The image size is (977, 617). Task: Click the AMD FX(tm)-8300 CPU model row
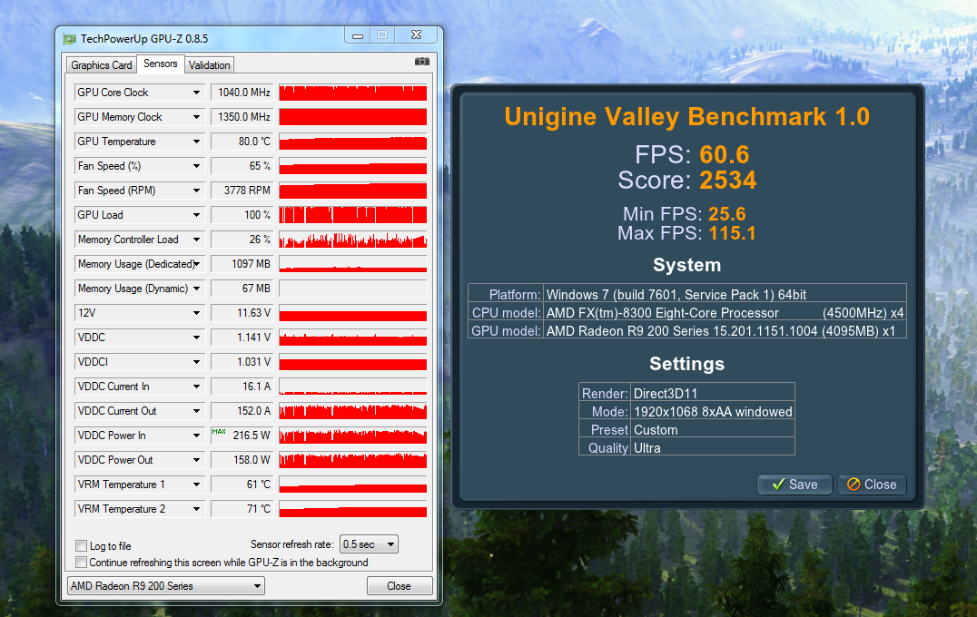click(x=686, y=312)
